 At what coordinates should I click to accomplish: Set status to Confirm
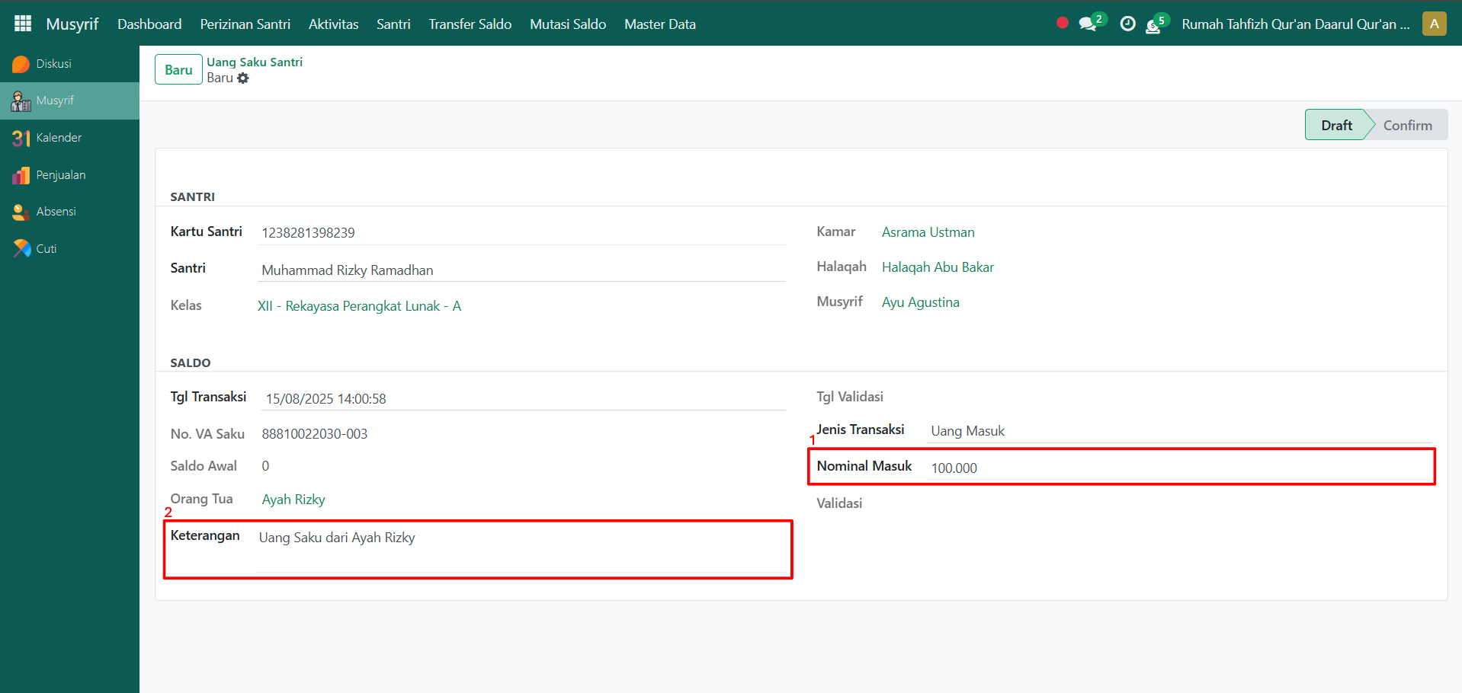[x=1407, y=126]
